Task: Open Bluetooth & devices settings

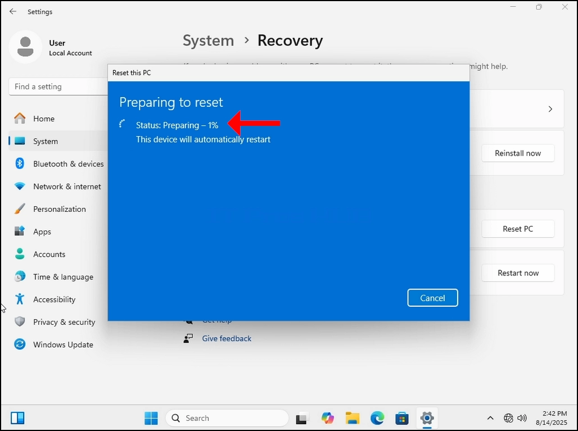Action: point(58,164)
